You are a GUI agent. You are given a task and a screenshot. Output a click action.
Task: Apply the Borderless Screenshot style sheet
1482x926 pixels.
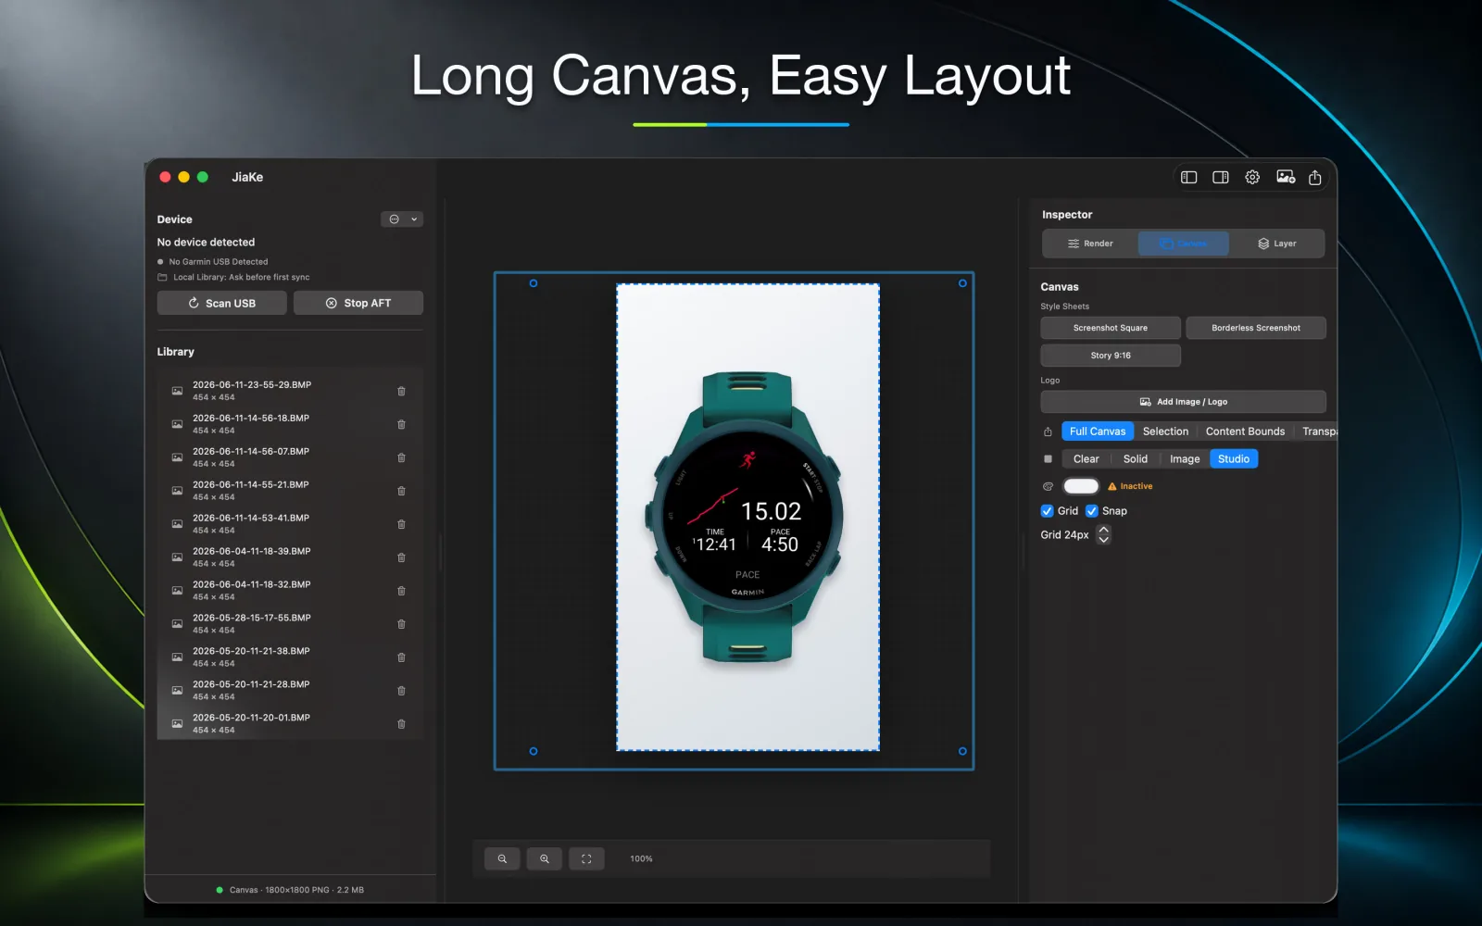click(1256, 328)
